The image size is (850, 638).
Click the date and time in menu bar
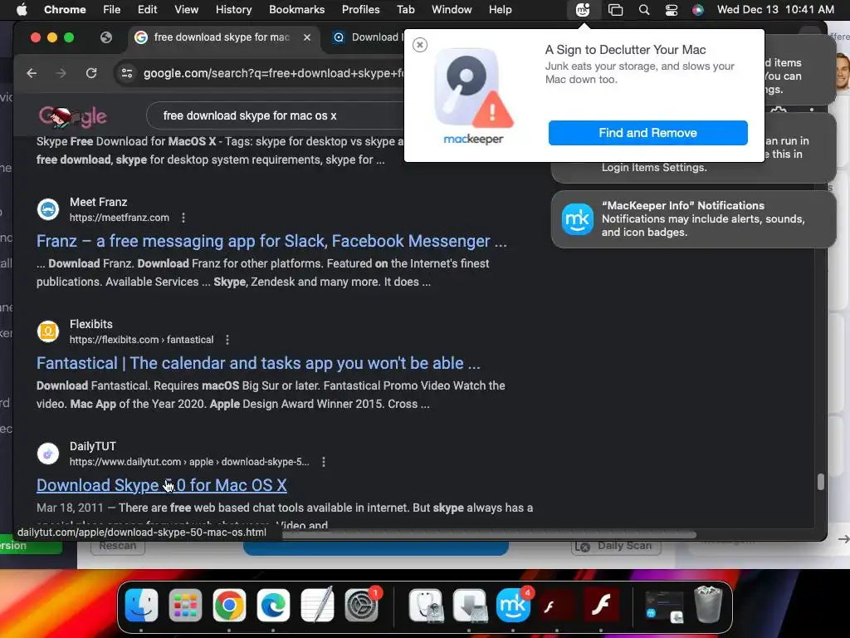point(775,9)
